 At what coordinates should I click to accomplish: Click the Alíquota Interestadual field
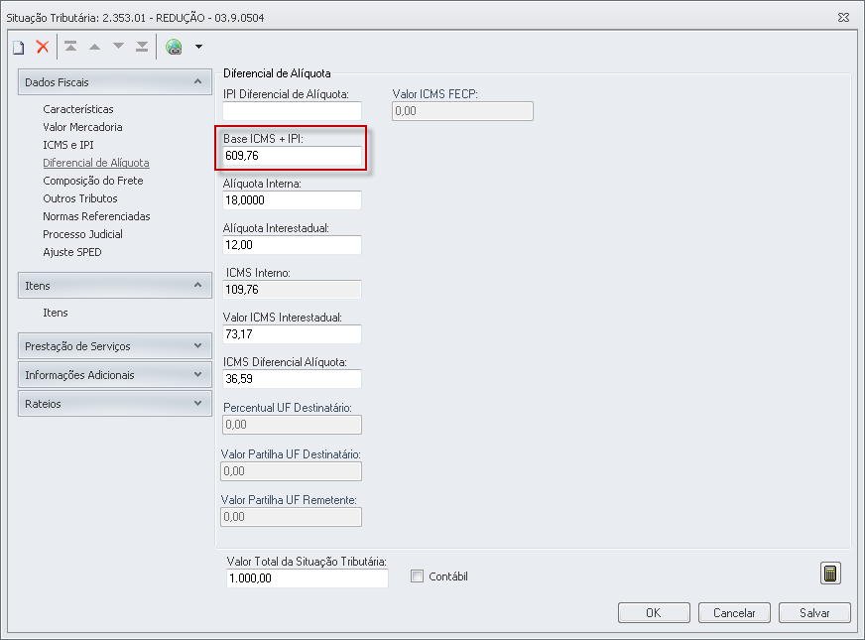pos(292,245)
